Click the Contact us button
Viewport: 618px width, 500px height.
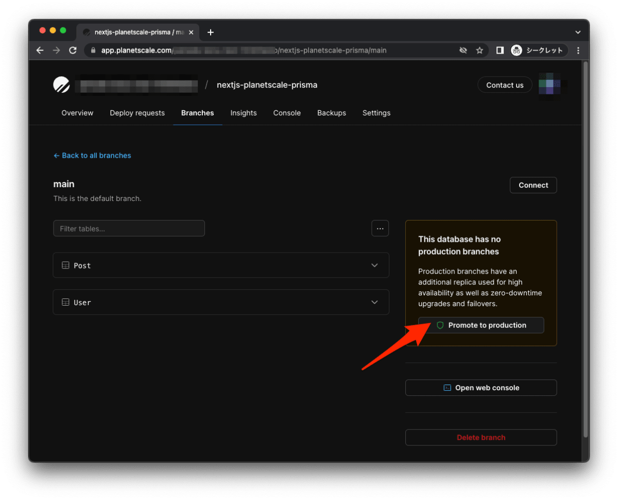tap(505, 85)
